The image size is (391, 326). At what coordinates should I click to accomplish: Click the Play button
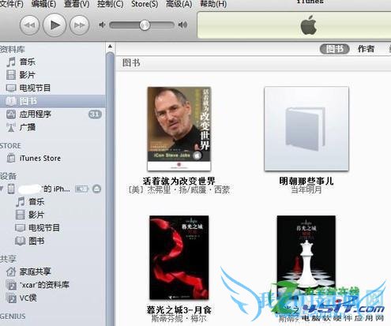click(x=55, y=25)
